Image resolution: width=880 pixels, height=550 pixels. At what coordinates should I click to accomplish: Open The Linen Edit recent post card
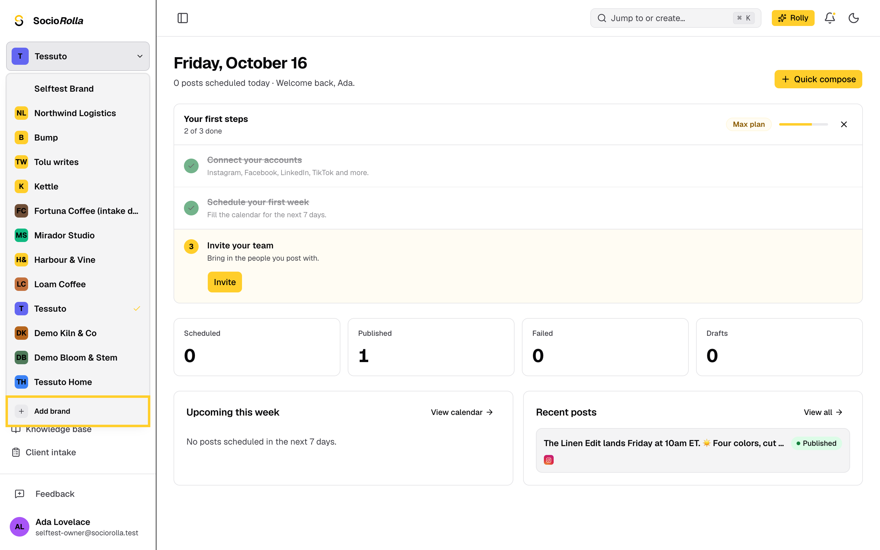(x=693, y=450)
